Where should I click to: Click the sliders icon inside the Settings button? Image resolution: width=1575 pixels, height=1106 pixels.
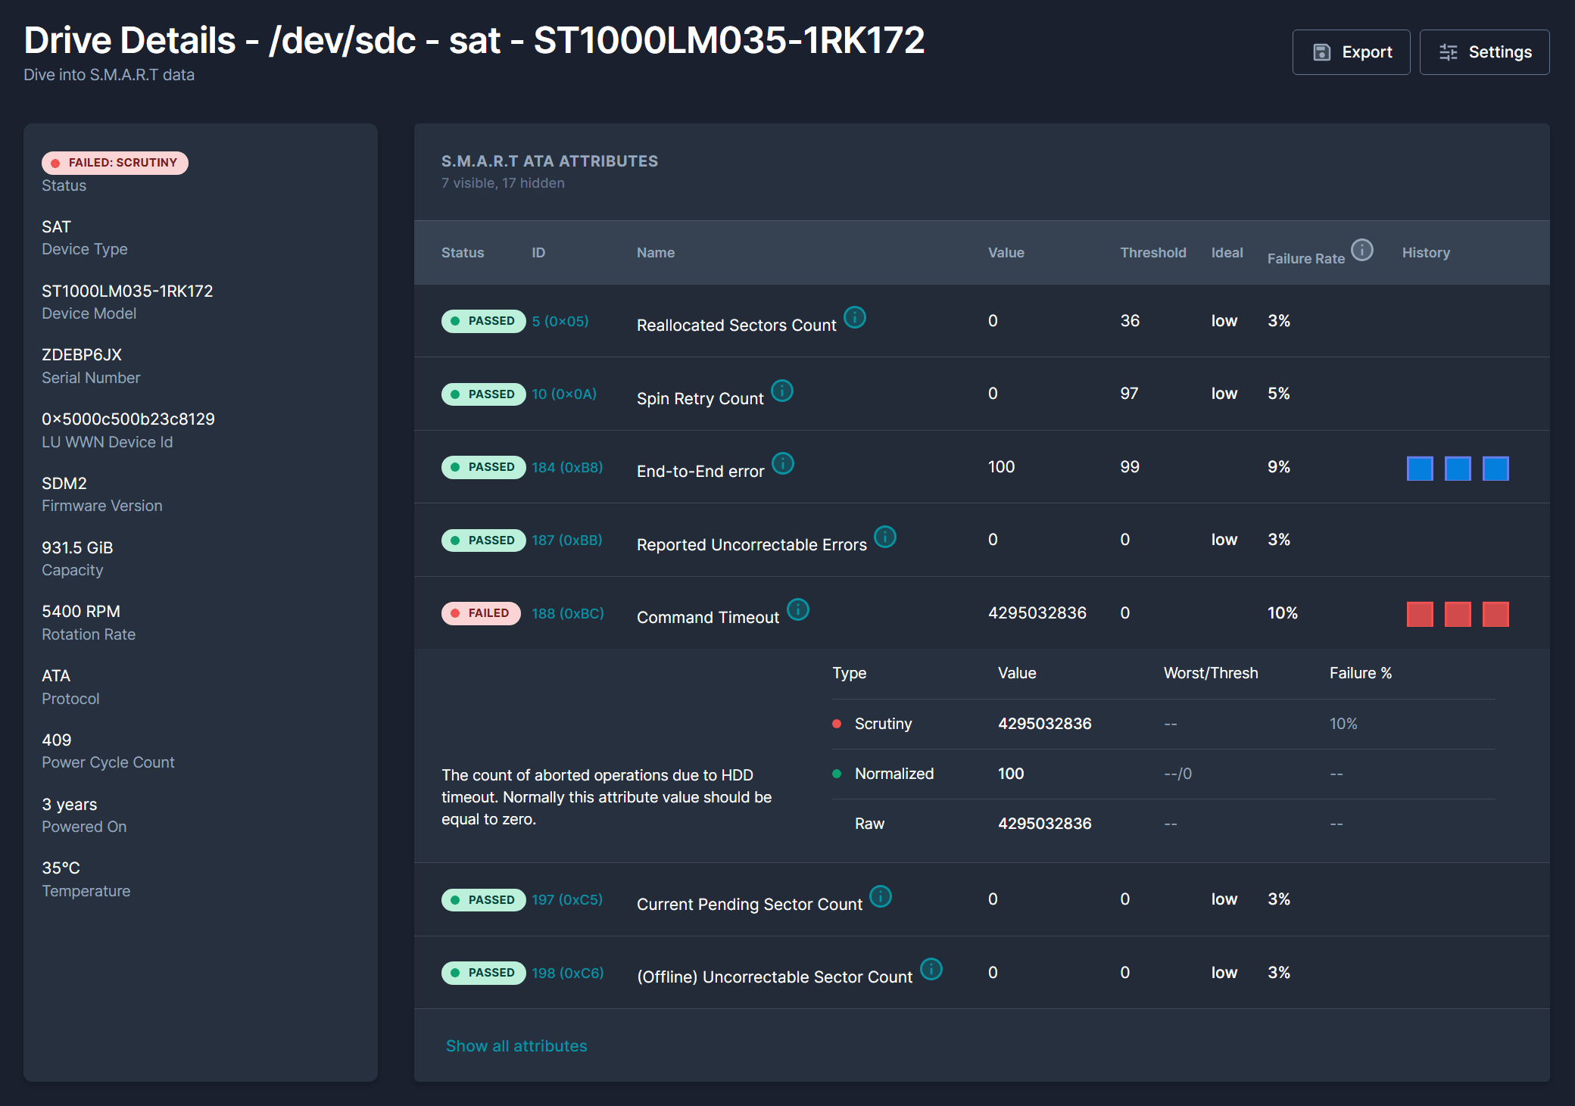[1449, 51]
